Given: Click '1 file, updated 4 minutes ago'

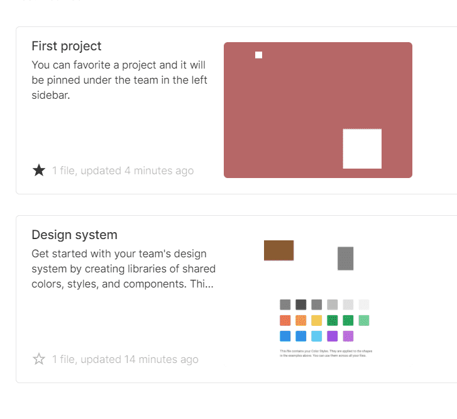Looking at the screenshot, I should pyautogui.click(x=123, y=170).
